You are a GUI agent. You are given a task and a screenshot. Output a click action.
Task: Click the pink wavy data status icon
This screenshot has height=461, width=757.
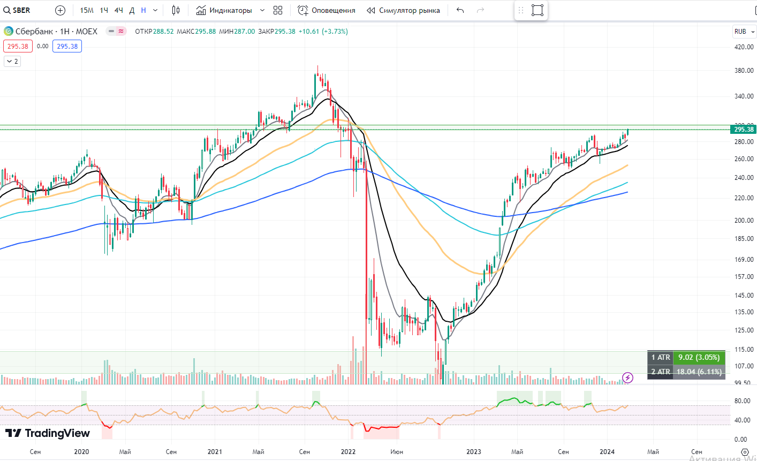121,32
